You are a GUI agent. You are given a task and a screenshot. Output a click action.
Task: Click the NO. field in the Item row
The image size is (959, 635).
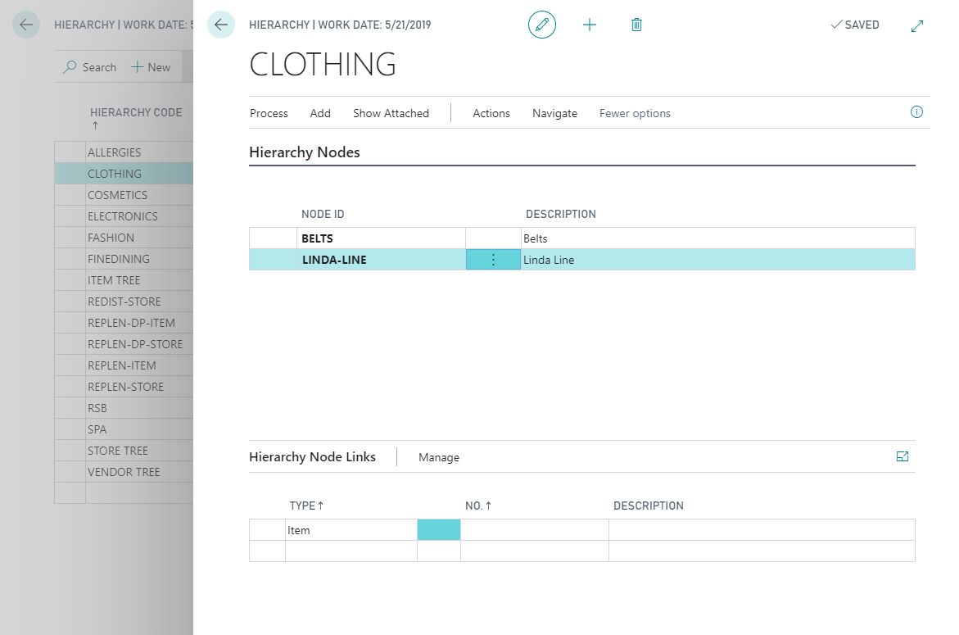(x=534, y=530)
